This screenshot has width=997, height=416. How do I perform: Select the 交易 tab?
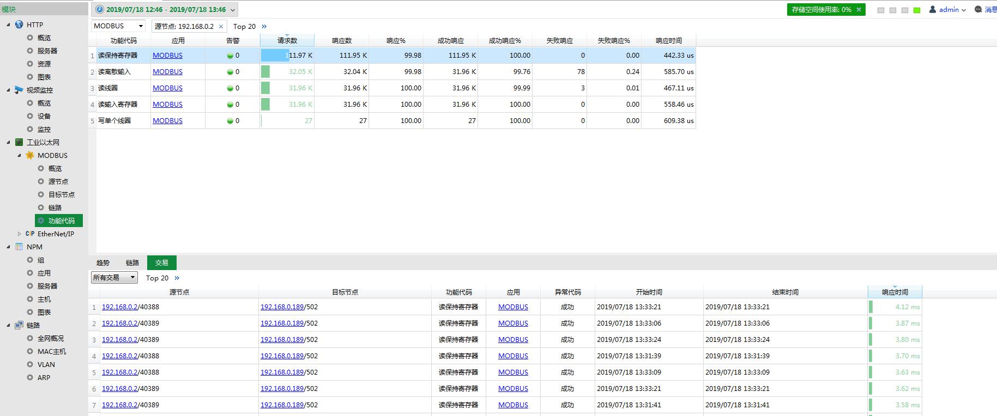[162, 262]
